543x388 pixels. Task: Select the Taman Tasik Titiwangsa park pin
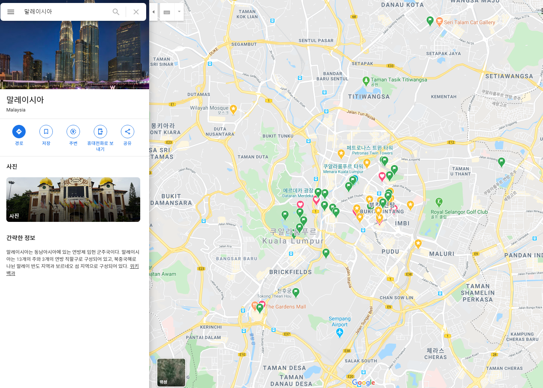(366, 81)
